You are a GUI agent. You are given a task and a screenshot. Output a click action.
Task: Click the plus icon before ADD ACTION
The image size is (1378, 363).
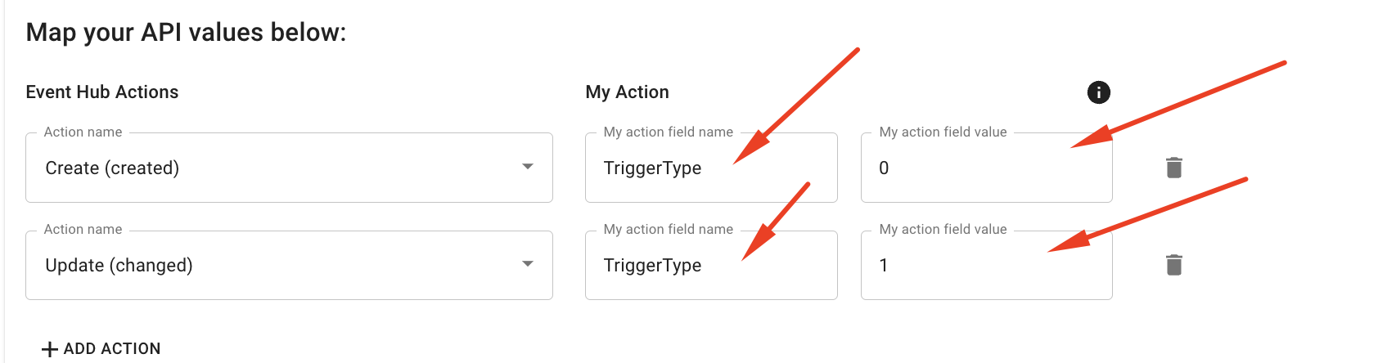coord(50,349)
